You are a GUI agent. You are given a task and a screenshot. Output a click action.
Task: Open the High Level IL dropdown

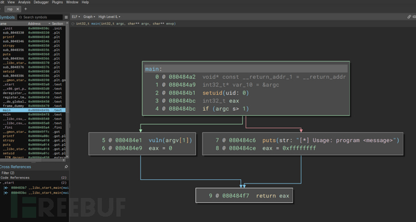tap(109, 17)
